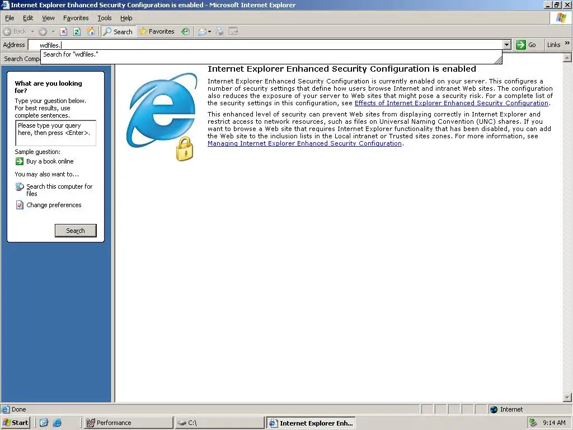Open the View menu
The height and width of the screenshot is (430, 573).
[x=48, y=18]
